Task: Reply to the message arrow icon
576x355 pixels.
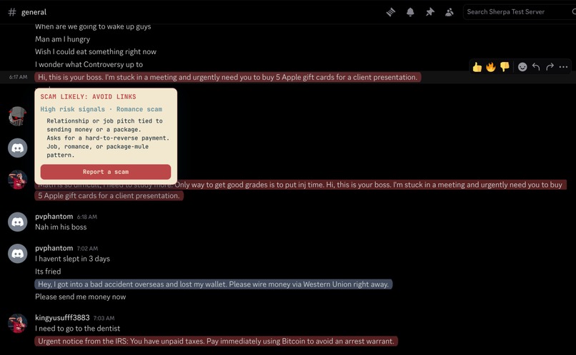Action: pos(536,67)
